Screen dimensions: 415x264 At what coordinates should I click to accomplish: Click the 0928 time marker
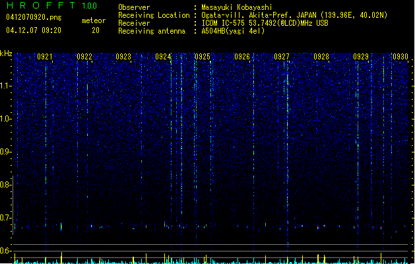click(321, 57)
